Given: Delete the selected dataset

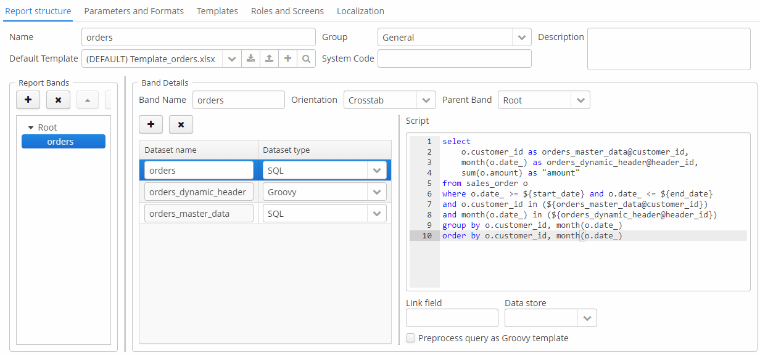Looking at the screenshot, I should [x=181, y=124].
